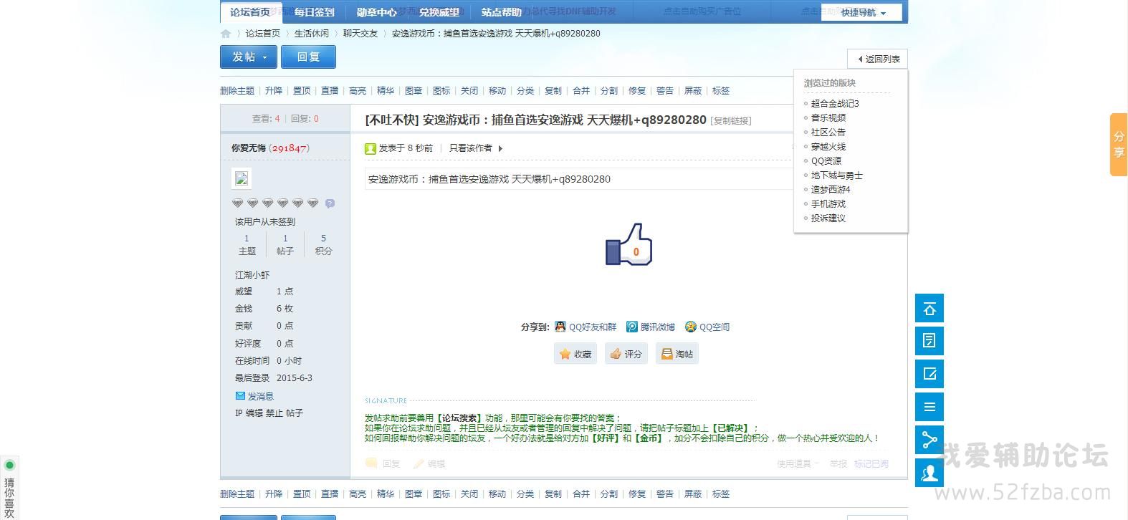Click 置顶 in the top moderation bar
This screenshot has width=1128, height=520.
pyautogui.click(x=302, y=91)
